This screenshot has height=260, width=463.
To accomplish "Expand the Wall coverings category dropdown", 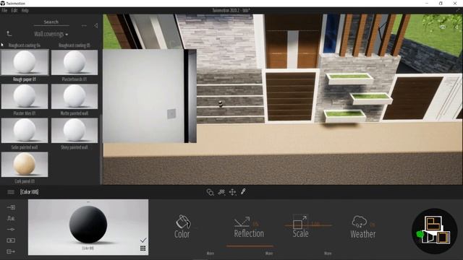I will tap(51, 34).
